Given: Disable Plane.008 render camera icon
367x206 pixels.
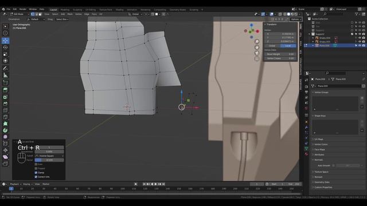Looking at the screenshot, I should click(x=364, y=46).
